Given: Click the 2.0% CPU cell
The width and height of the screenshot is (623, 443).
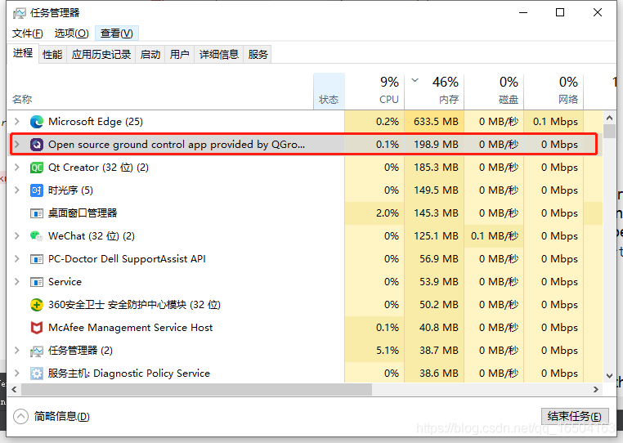Looking at the screenshot, I should point(374,213).
